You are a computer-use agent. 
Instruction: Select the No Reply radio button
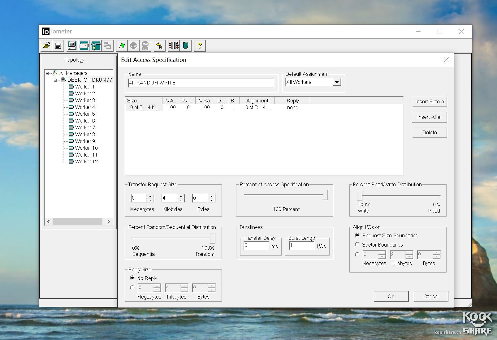click(x=132, y=278)
